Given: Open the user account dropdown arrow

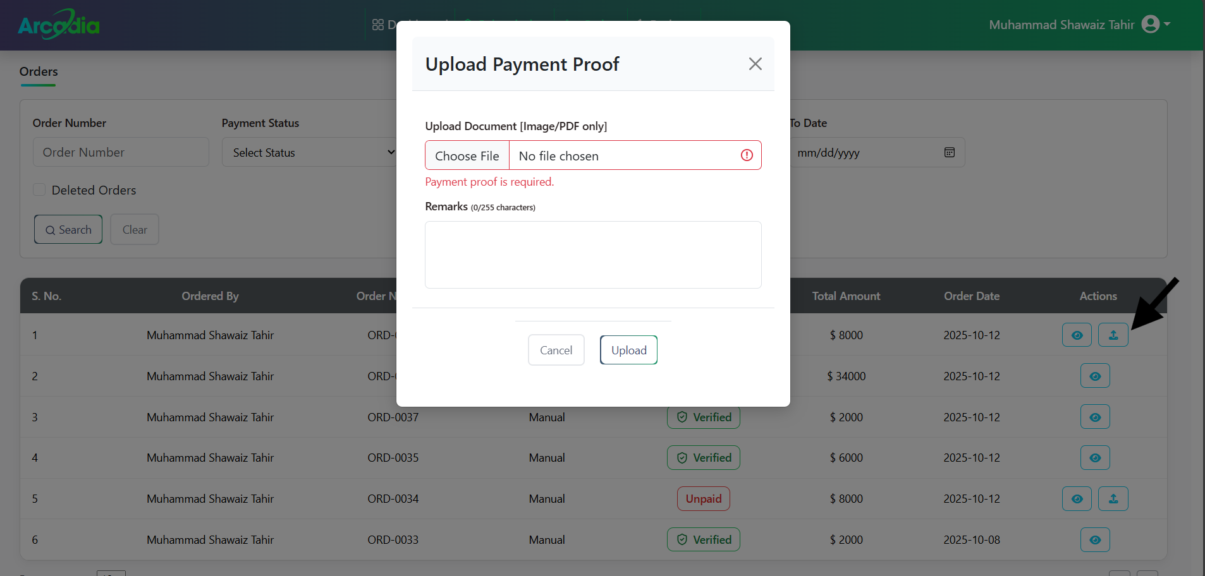Looking at the screenshot, I should (1167, 25).
